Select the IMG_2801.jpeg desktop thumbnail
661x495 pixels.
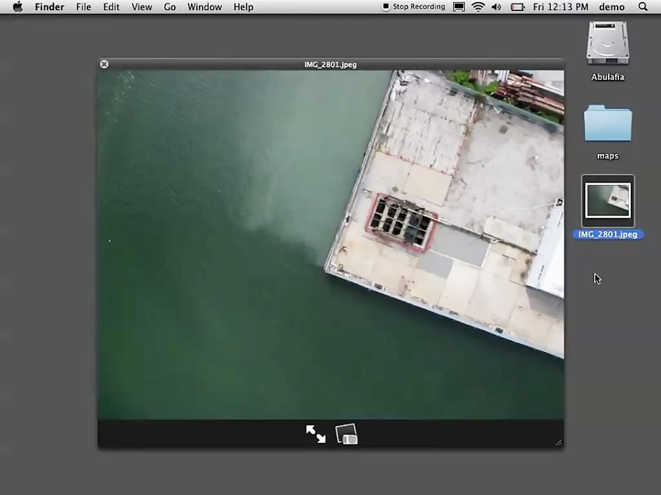click(607, 201)
